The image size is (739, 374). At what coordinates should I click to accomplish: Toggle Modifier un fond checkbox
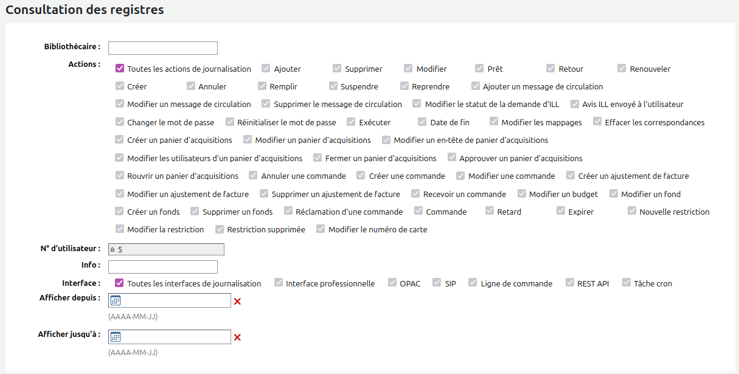point(614,194)
